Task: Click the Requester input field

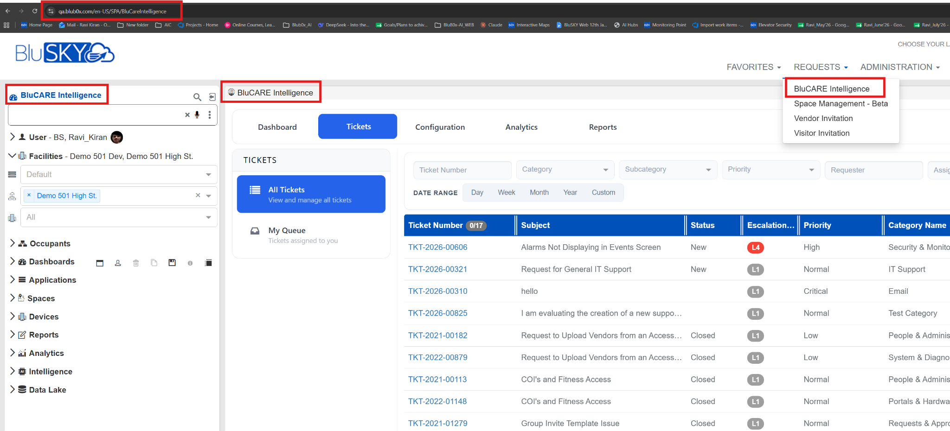Action: point(873,170)
